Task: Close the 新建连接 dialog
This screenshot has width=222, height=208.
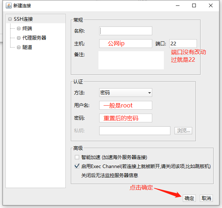Action: point(211,6)
